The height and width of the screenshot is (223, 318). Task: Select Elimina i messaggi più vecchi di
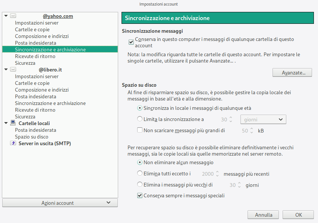140,184
